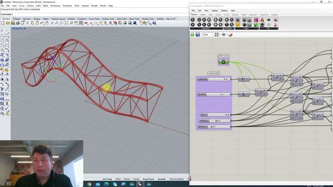
Task: Open Rhino File menu
Action: [x=2, y=6]
